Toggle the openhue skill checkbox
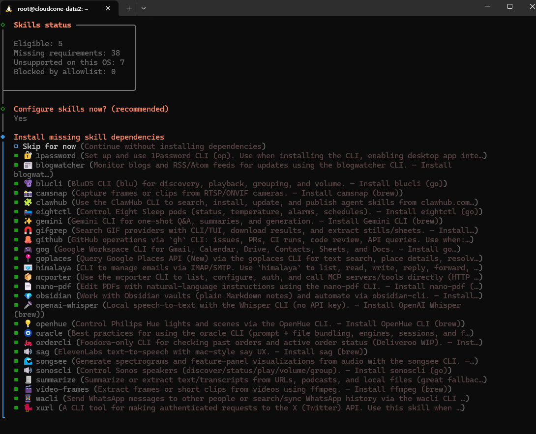This screenshot has width=536, height=434. click(x=16, y=324)
